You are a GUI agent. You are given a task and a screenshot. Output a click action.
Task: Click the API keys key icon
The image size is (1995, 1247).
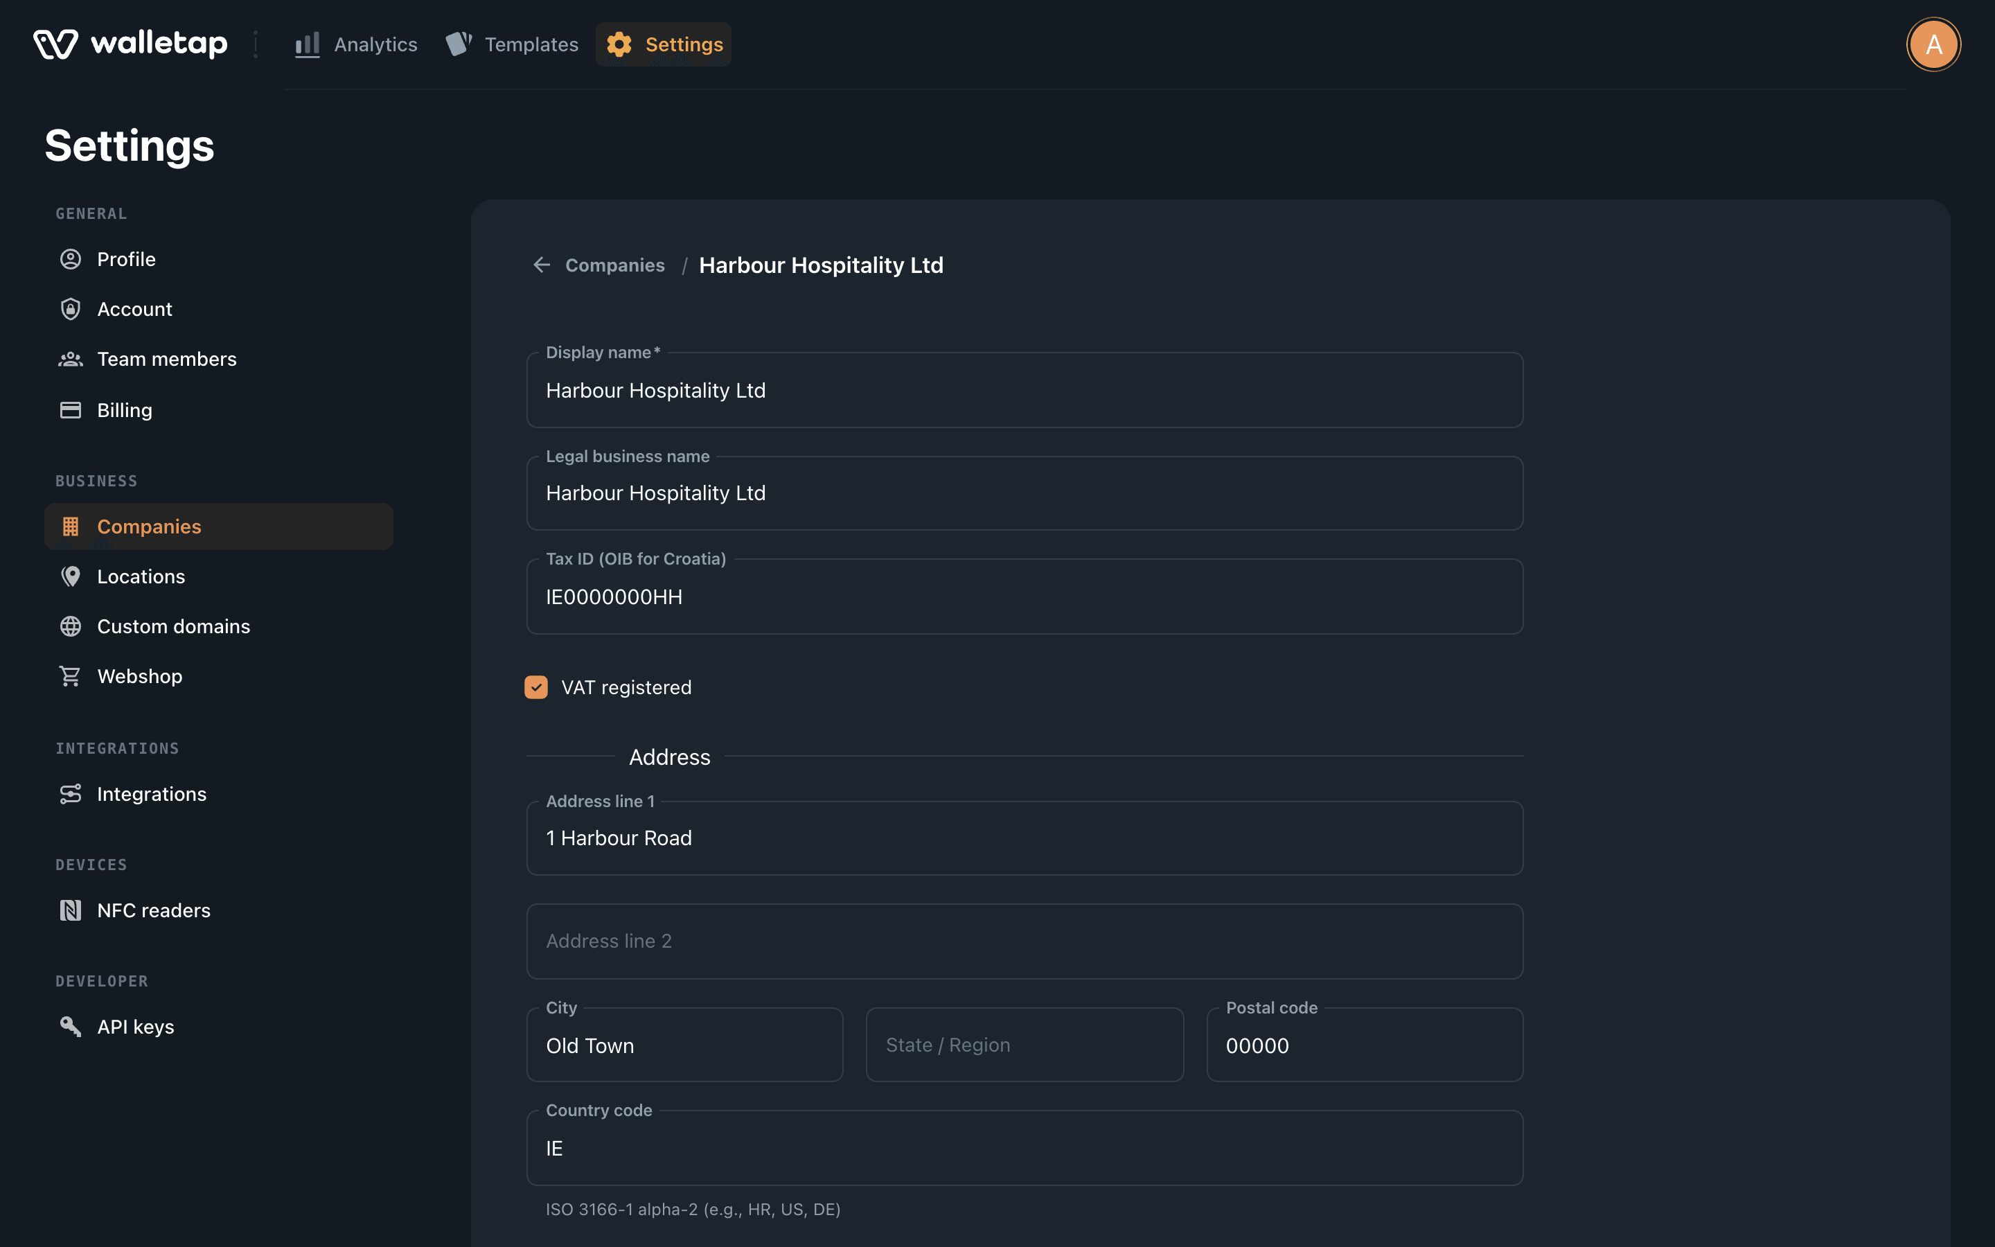pos(71,1027)
